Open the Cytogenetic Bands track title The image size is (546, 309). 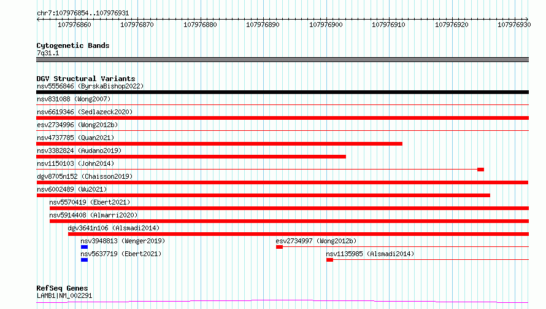click(73, 45)
